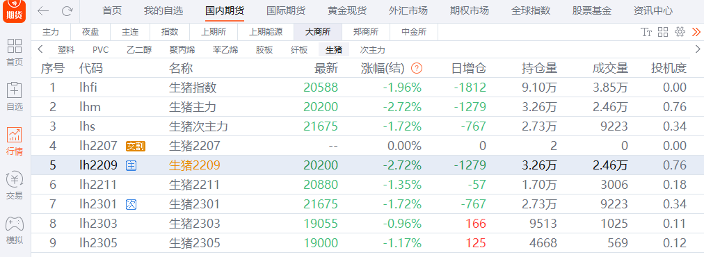Switch layout with the grid view icon
The width and height of the screenshot is (704, 257).
[663, 32]
